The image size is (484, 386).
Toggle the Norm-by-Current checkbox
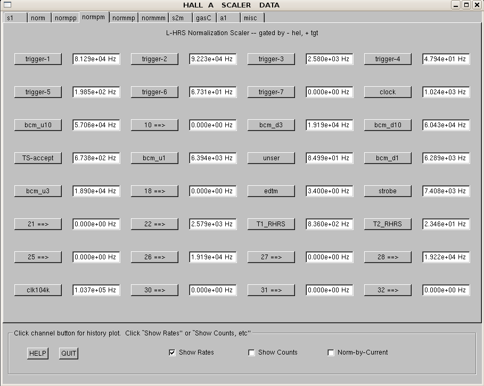pyautogui.click(x=331, y=352)
